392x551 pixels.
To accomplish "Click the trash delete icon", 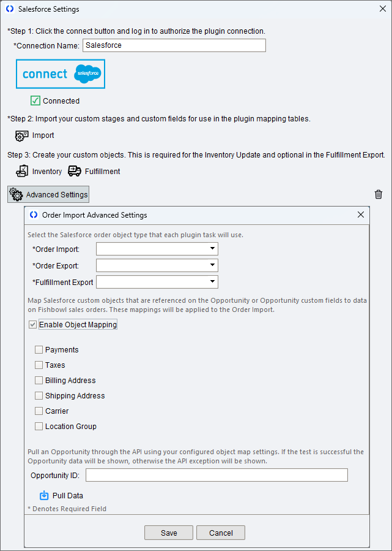I will tap(378, 194).
